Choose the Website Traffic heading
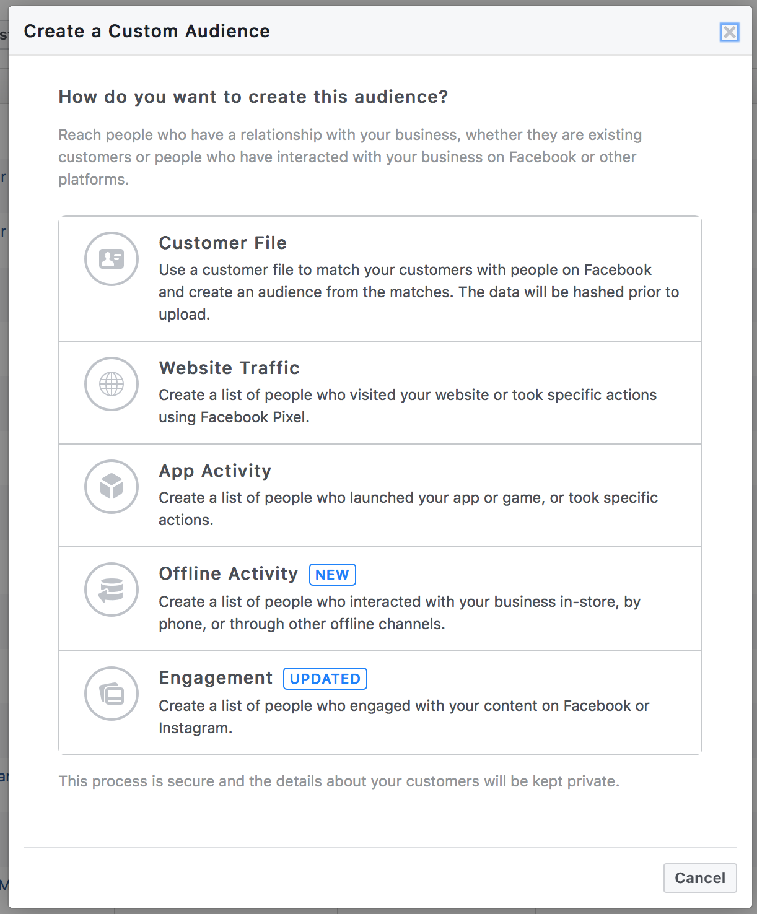 229,368
